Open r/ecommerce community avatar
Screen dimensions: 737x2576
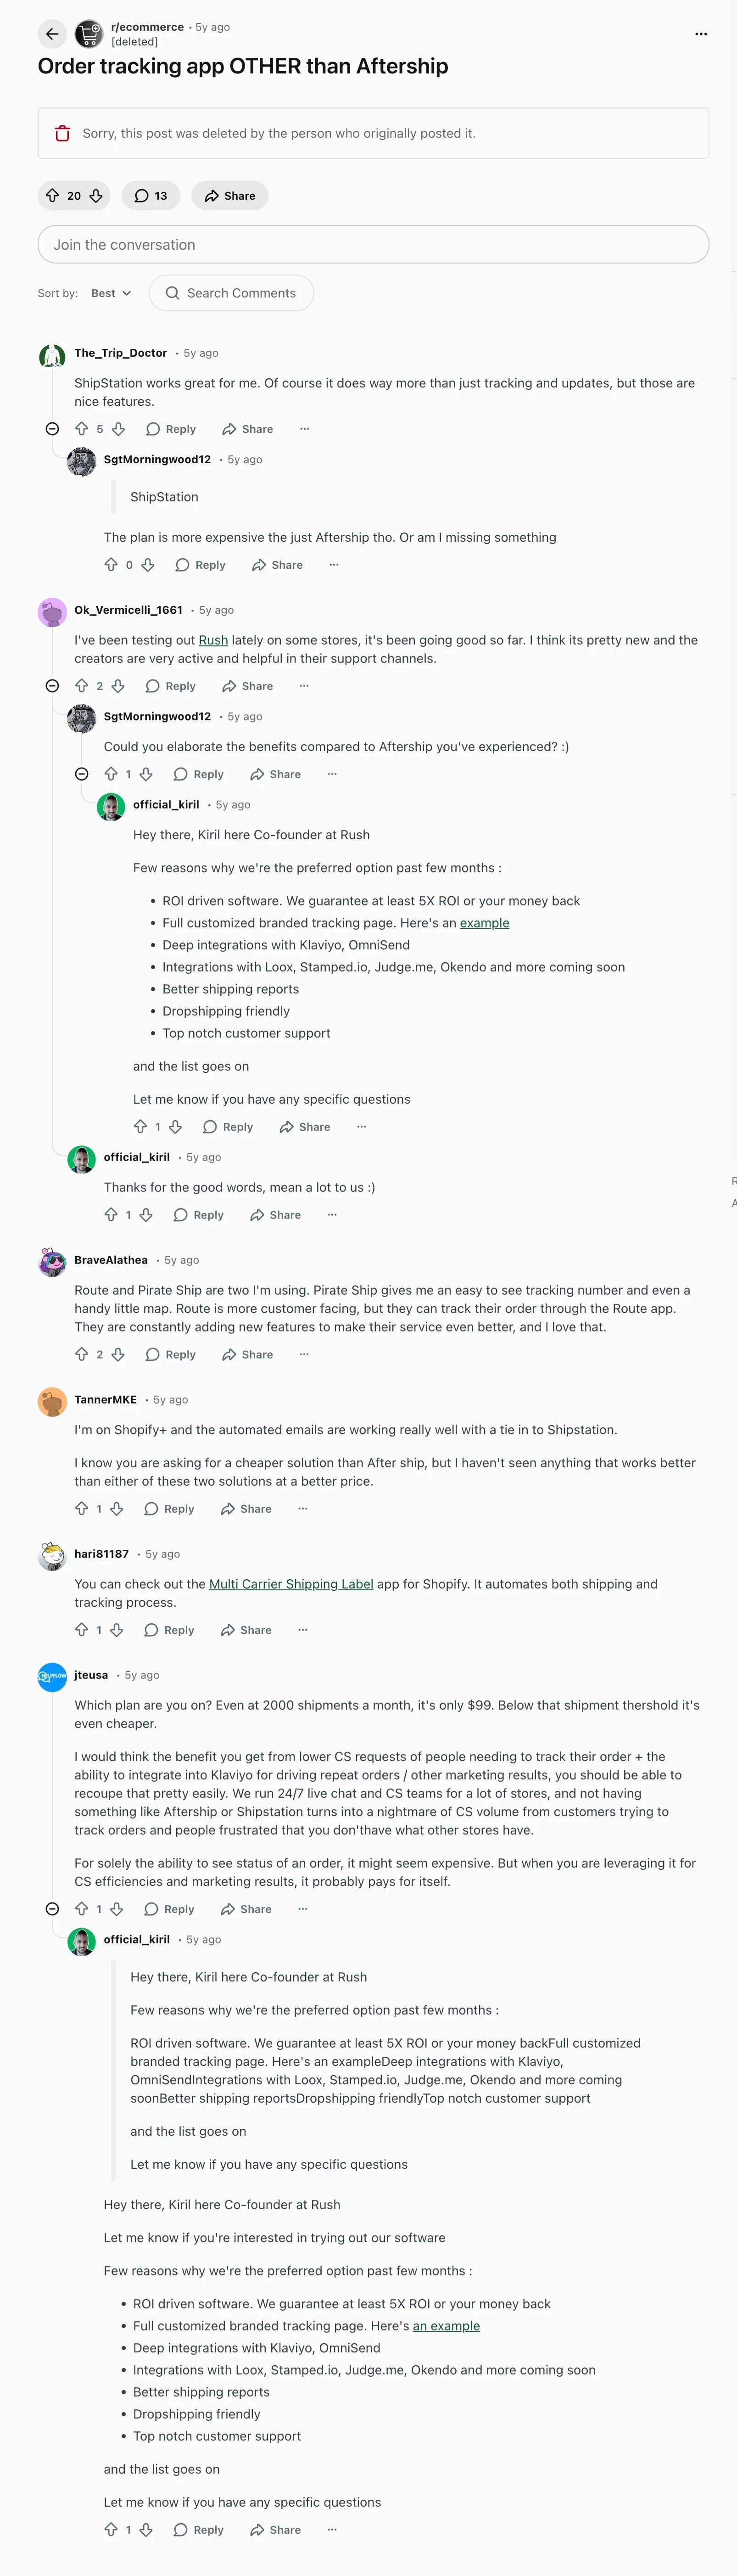(89, 34)
